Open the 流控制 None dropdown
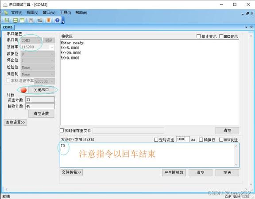This screenshot has height=199, width=255. [x=38, y=74]
